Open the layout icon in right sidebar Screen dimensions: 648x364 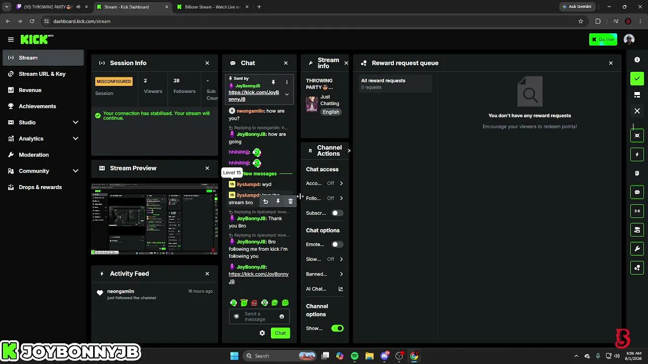pyautogui.click(x=637, y=95)
